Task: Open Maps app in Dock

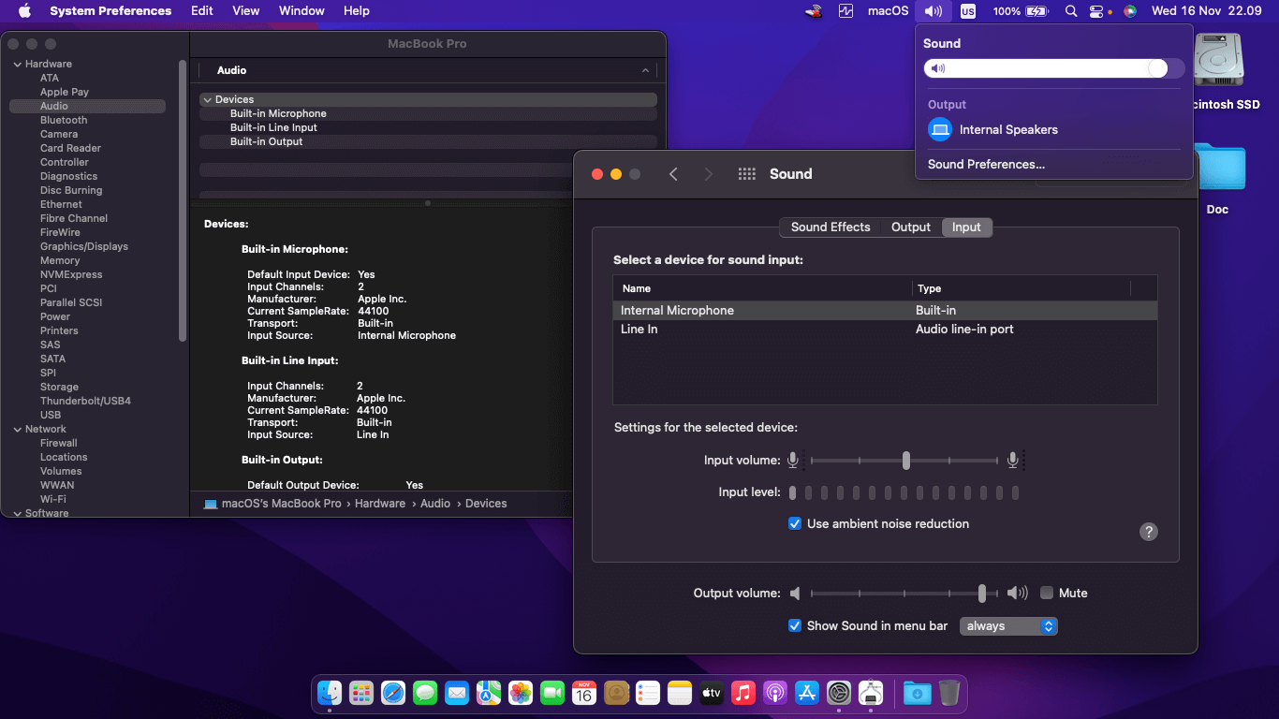Action: pos(489,693)
